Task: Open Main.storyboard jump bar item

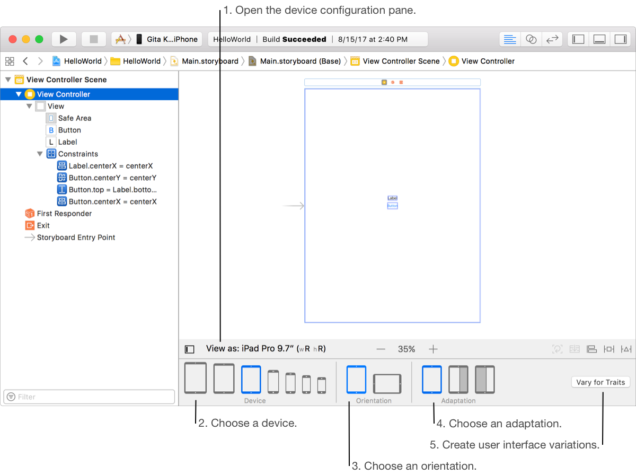Action: click(x=204, y=61)
